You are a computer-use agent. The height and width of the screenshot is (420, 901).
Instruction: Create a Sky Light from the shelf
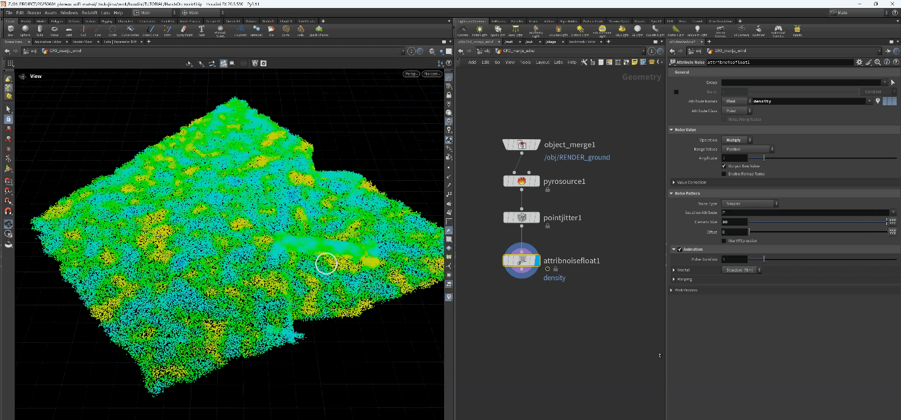click(621, 29)
